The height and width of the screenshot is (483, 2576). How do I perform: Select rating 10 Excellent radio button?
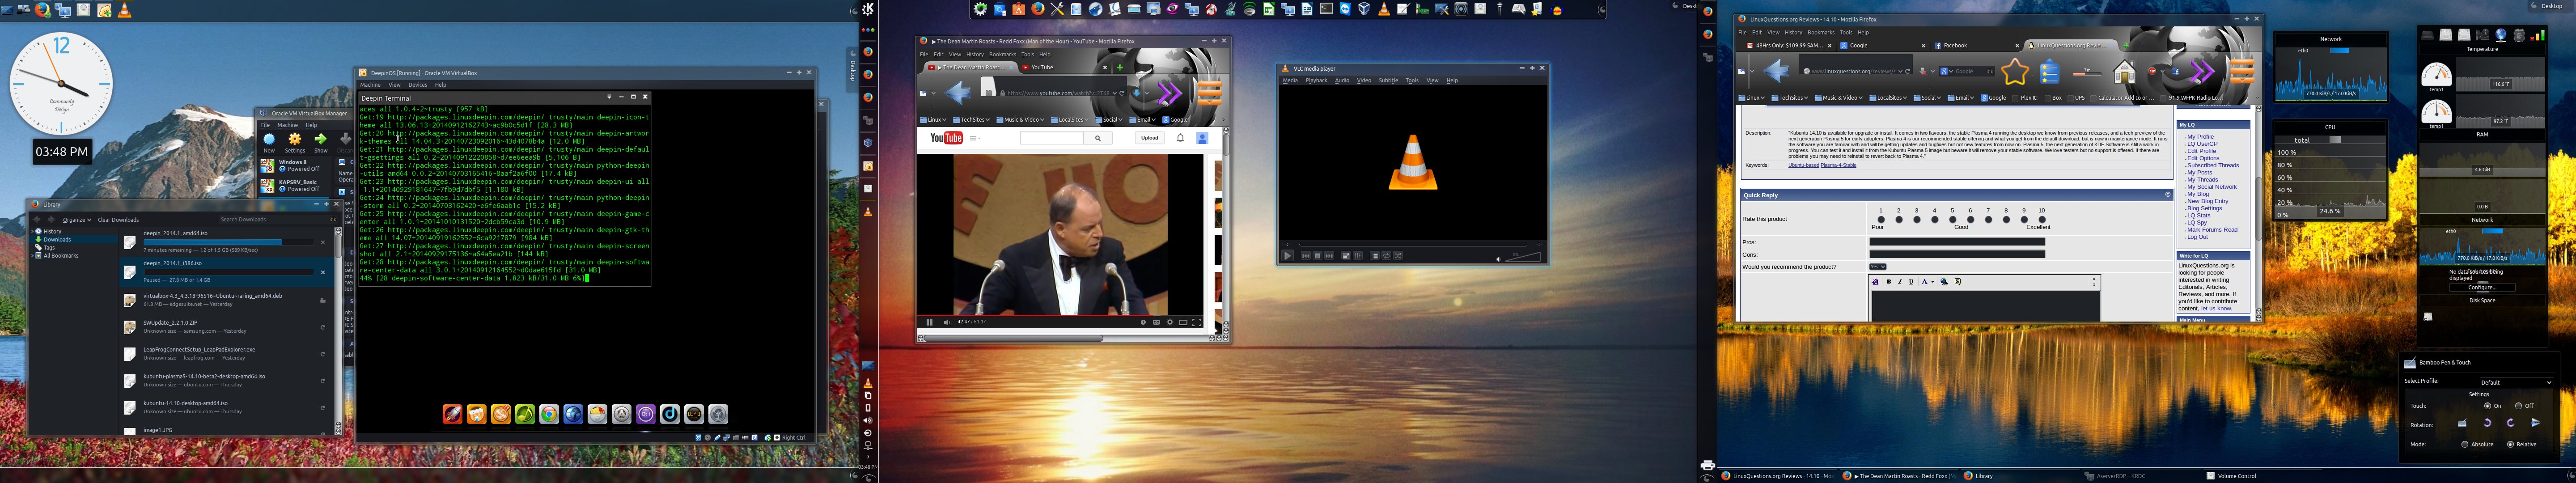[2042, 220]
